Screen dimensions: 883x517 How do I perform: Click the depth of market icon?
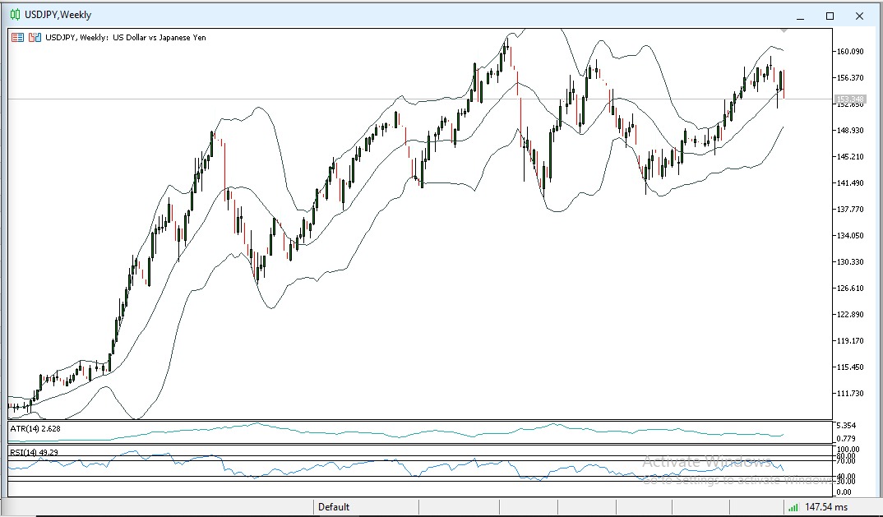pos(35,37)
